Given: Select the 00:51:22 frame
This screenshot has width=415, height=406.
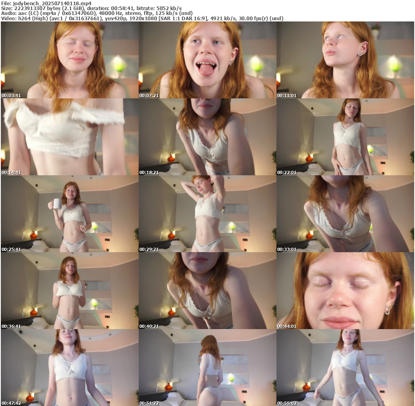Looking at the screenshot, I should (207, 368).
